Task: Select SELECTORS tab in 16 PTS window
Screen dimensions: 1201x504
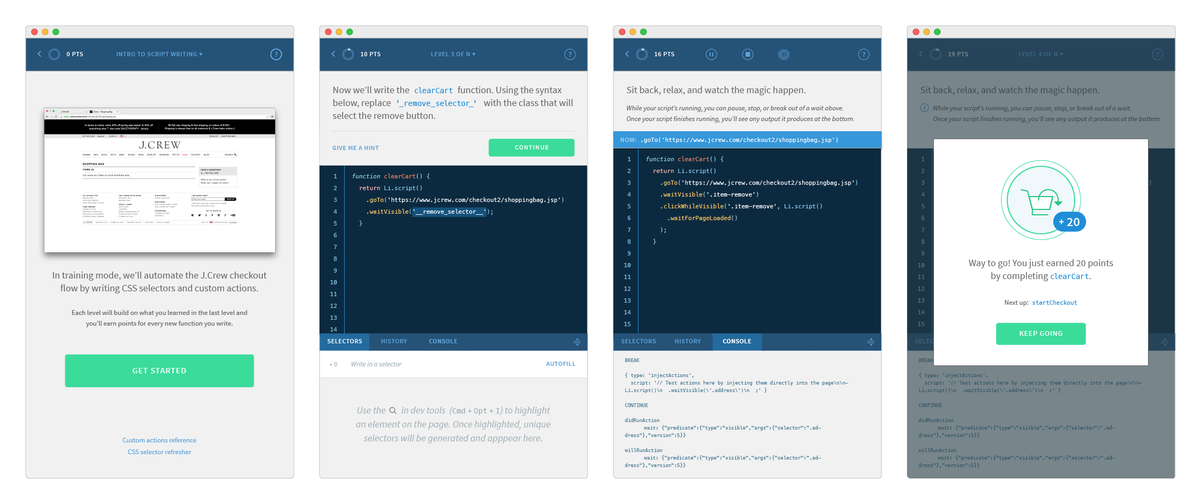Action: pos(638,341)
